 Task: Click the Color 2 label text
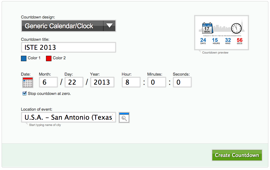tap(59, 58)
